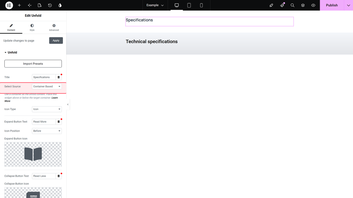Switch to desktop preview mode
Viewport: 353px width, 198px height.
click(x=177, y=5)
